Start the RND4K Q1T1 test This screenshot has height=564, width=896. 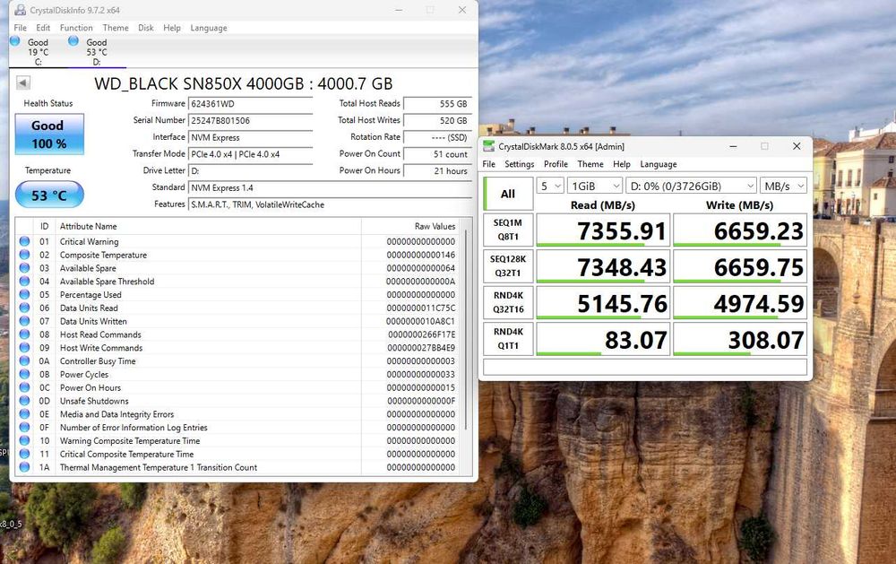[508, 339]
